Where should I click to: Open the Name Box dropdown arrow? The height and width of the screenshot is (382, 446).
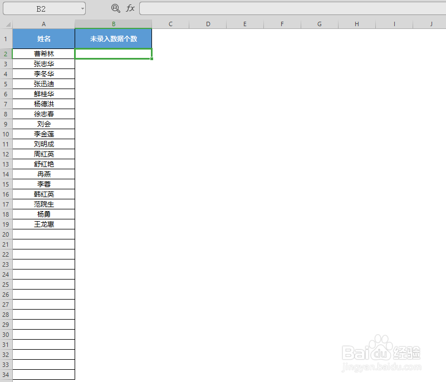click(82, 8)
